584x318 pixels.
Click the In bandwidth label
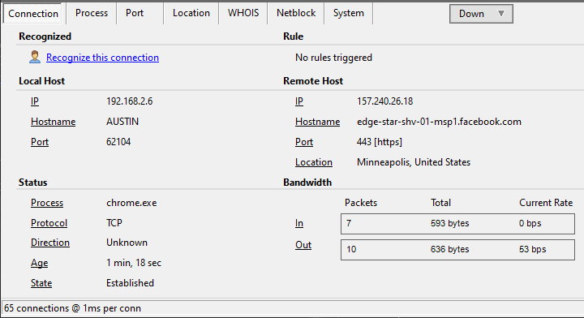(299, 223)
